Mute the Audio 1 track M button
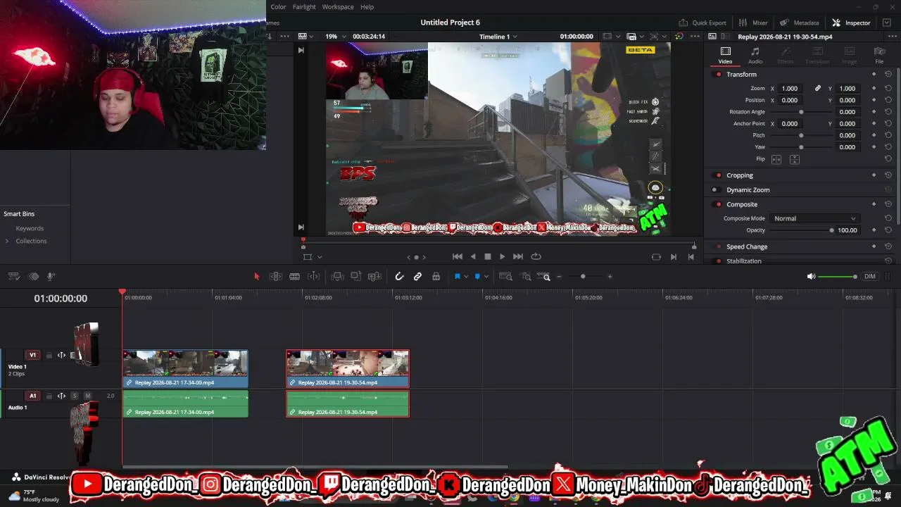 pyautogui.click(x=88, y=396)
